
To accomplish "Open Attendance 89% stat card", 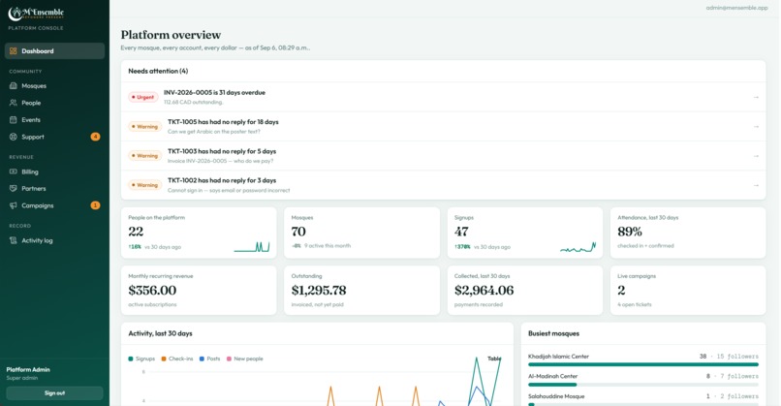I will [688, 233].
